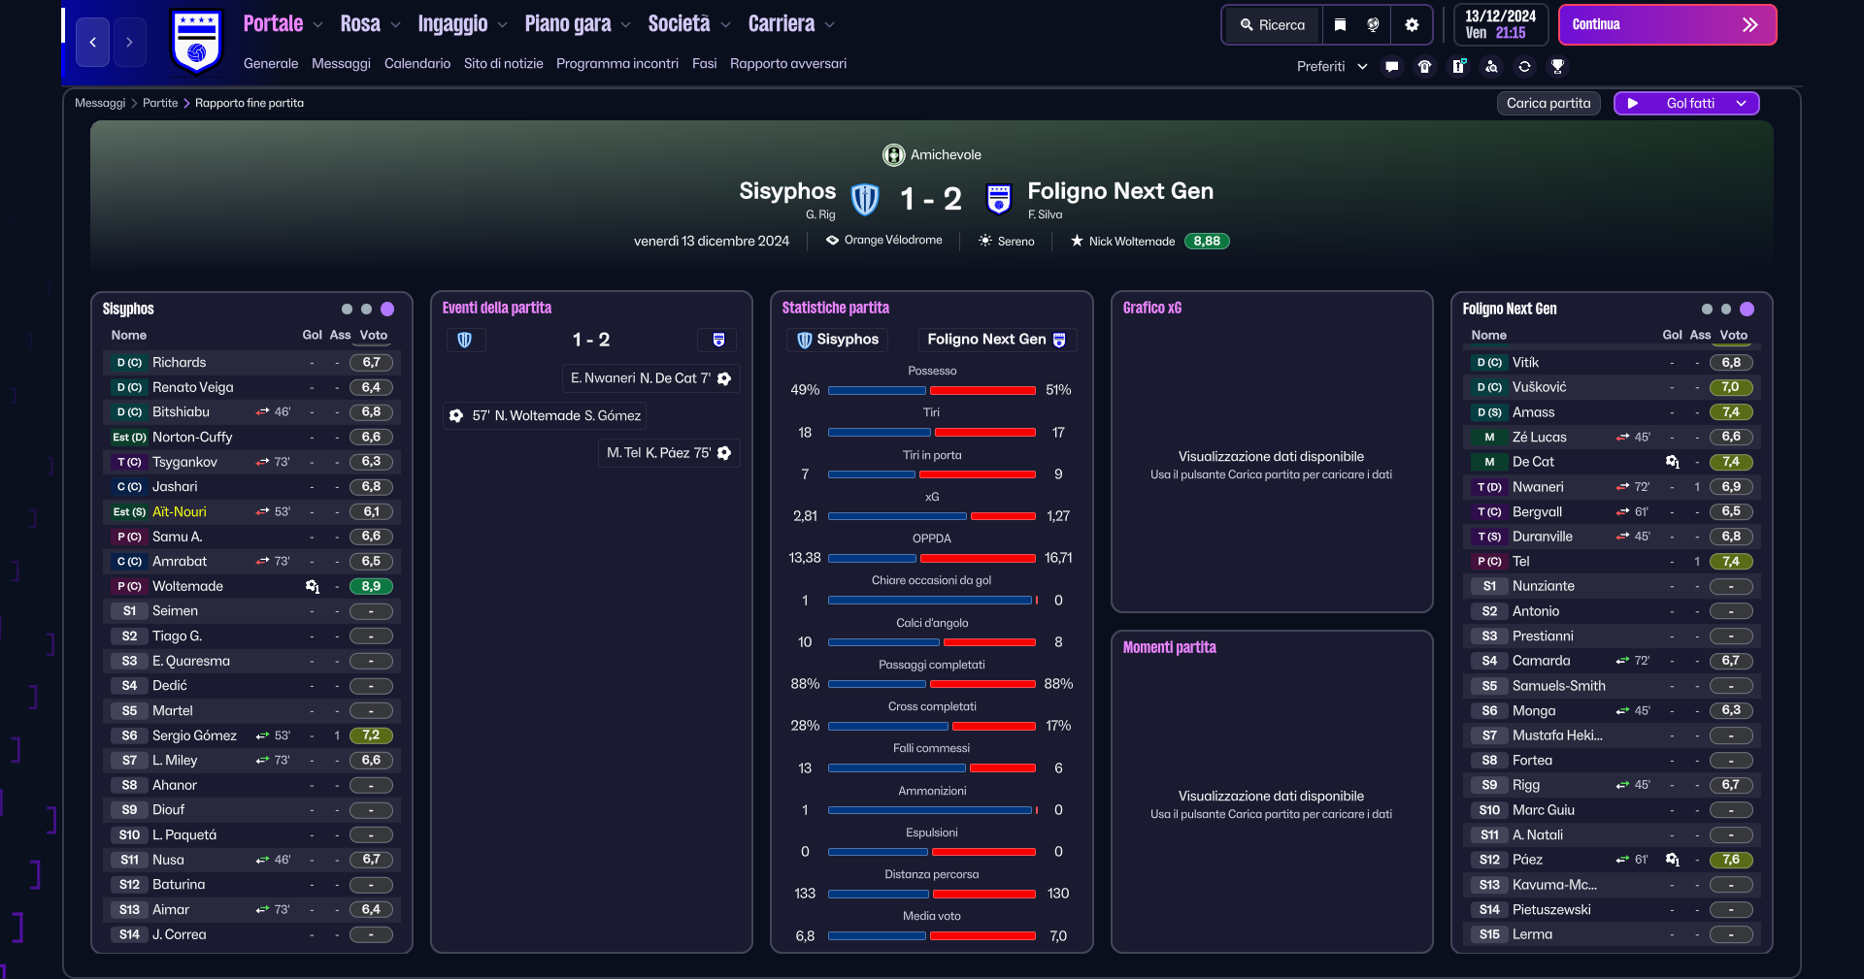Screen dimensions: 1864x979
Task: Click the Possesso stat bar
Action: point(932,390)
